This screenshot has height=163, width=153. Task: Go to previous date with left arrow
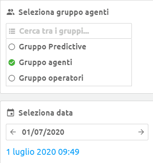coord(13,132)
